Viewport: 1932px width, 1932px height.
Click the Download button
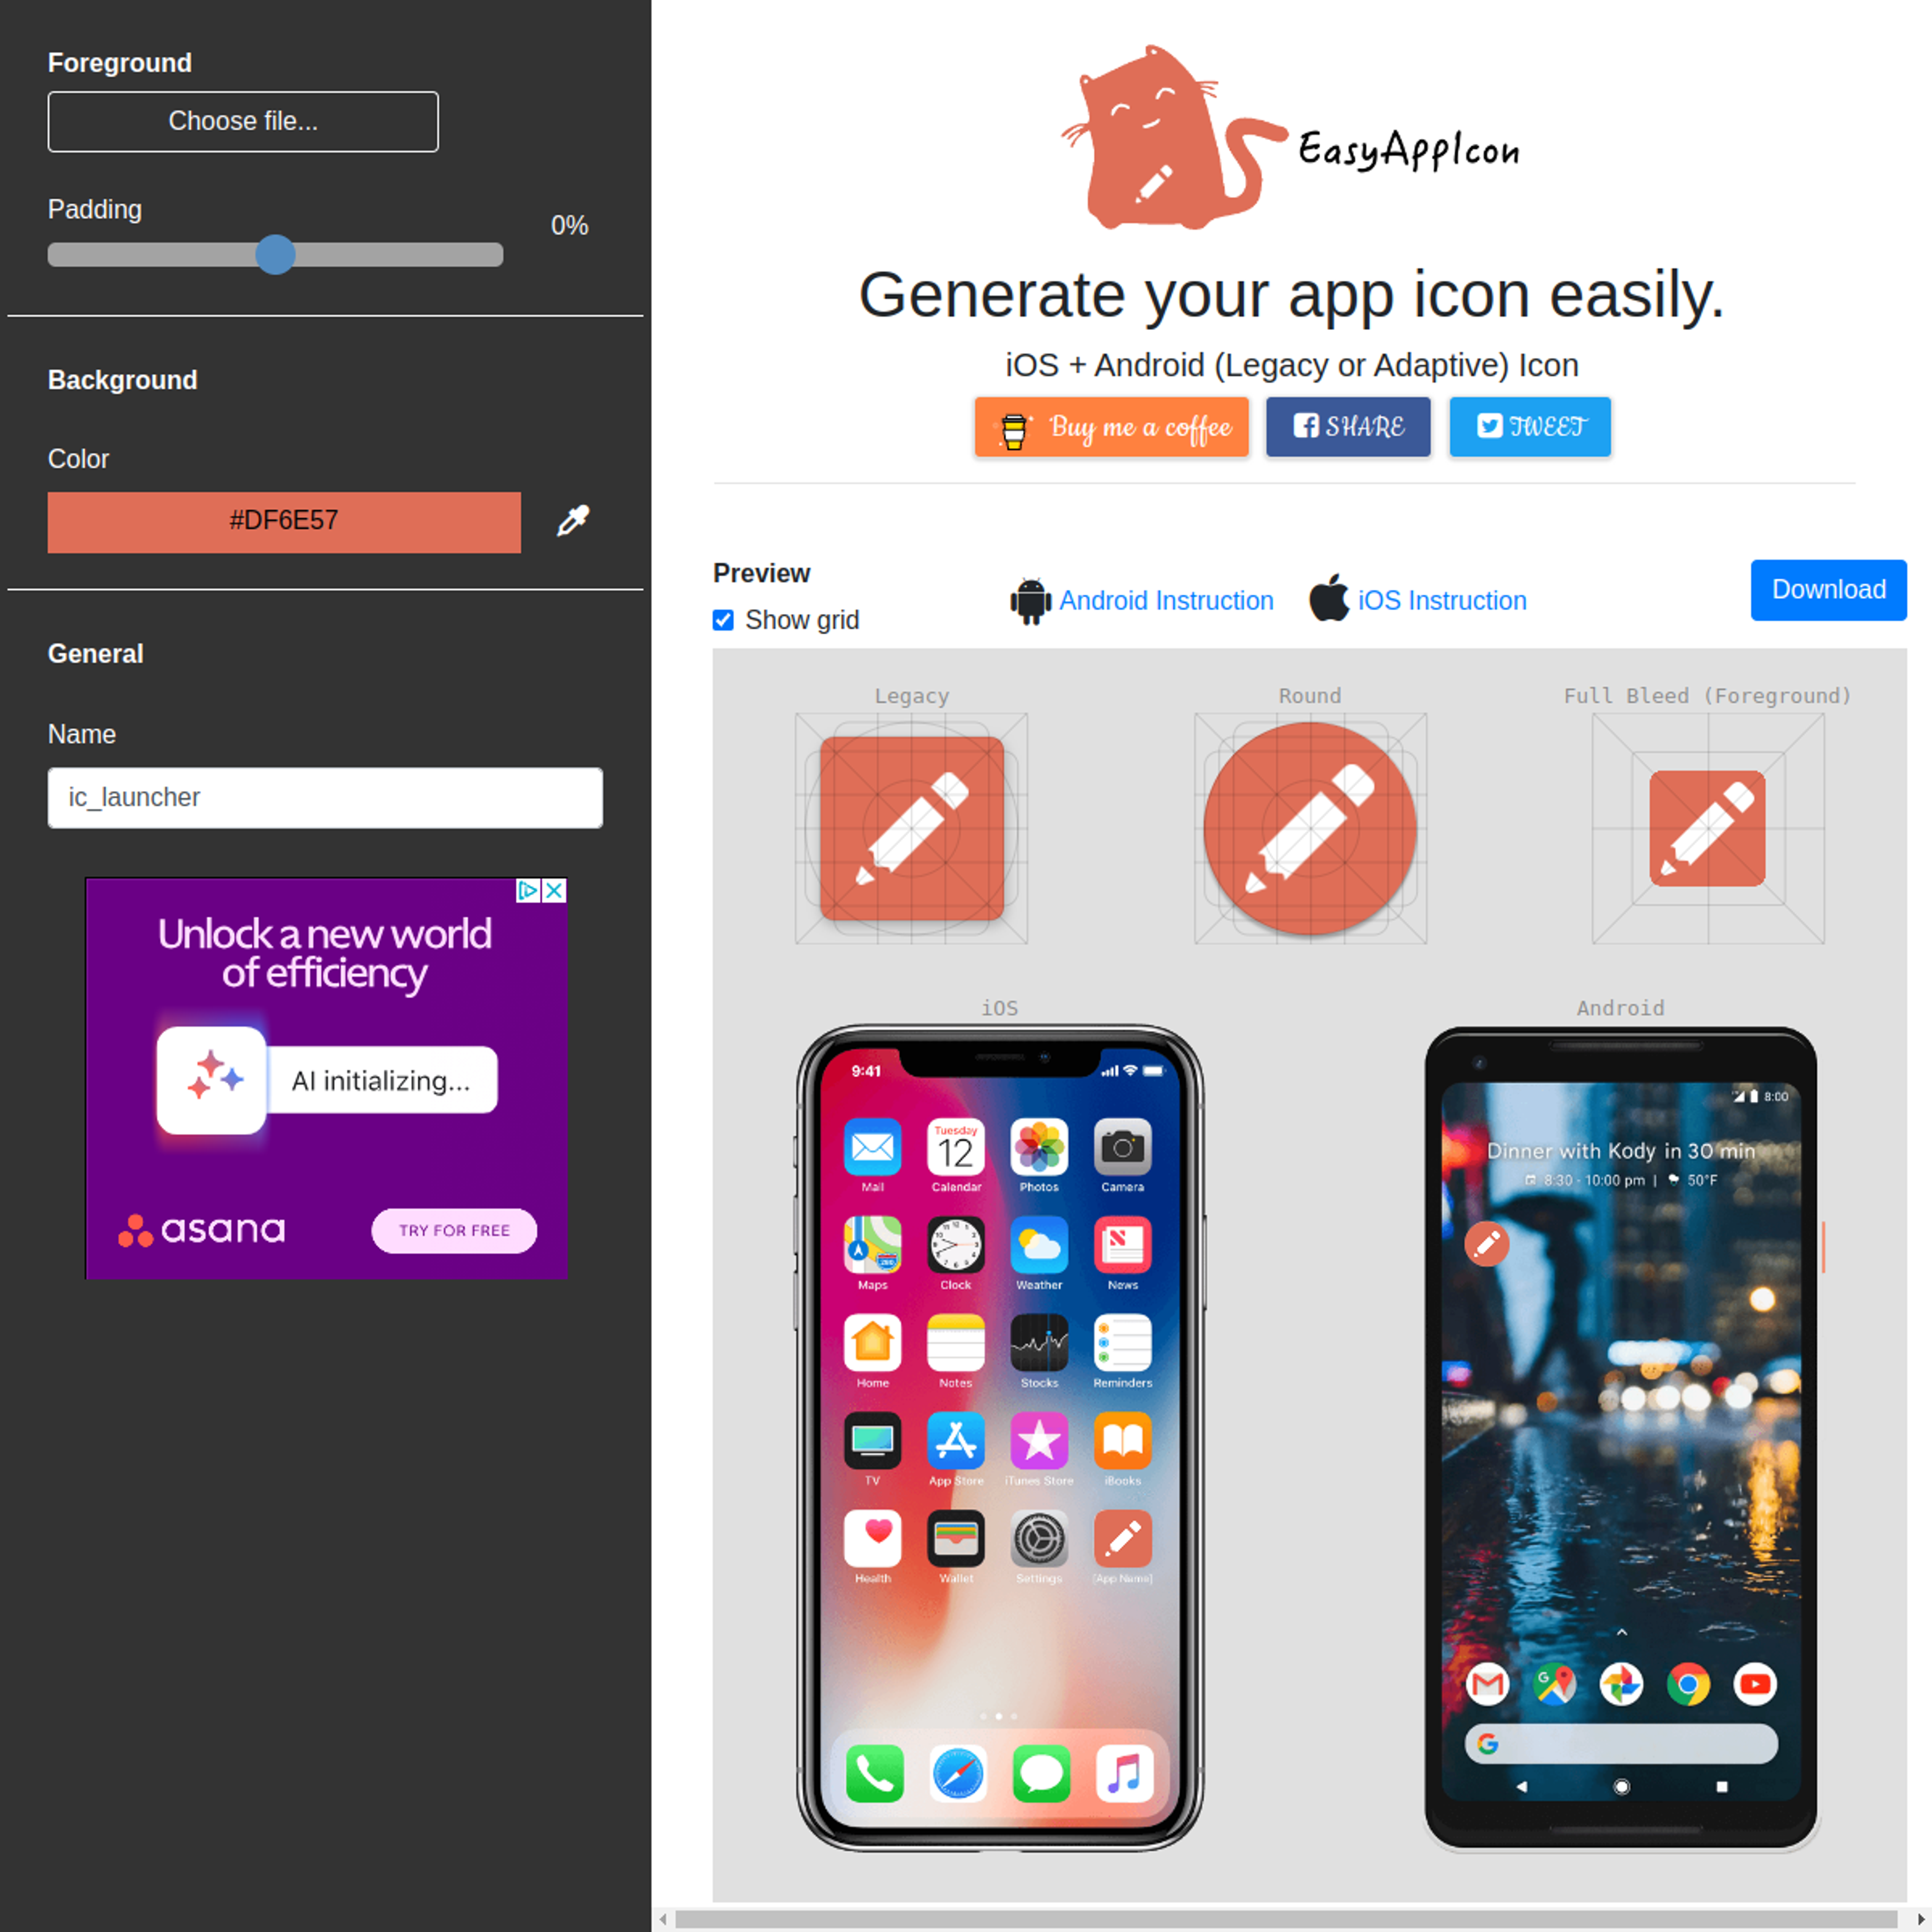click(1829, 587)
